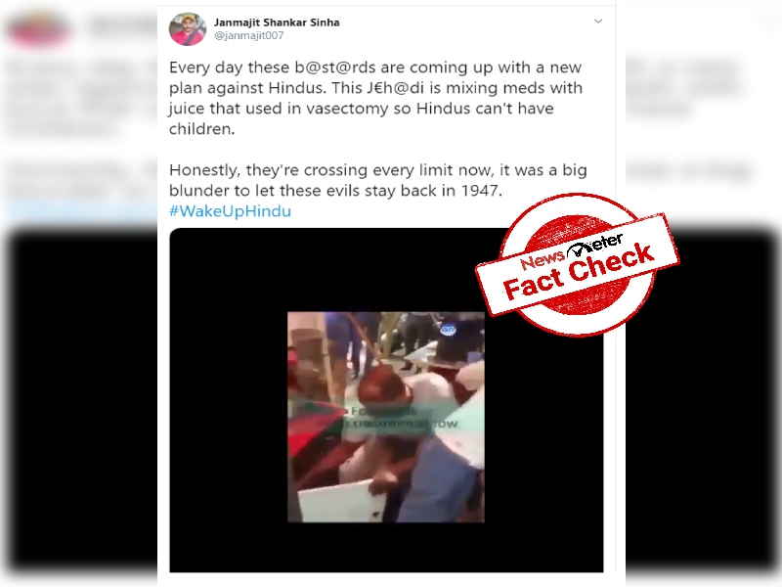Click the blurred name beside background avatar

click(x=122, y=26)
